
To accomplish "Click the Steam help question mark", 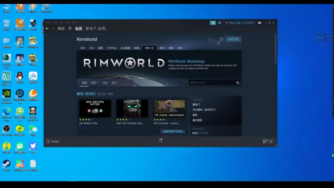I will [x=226, y=23].
